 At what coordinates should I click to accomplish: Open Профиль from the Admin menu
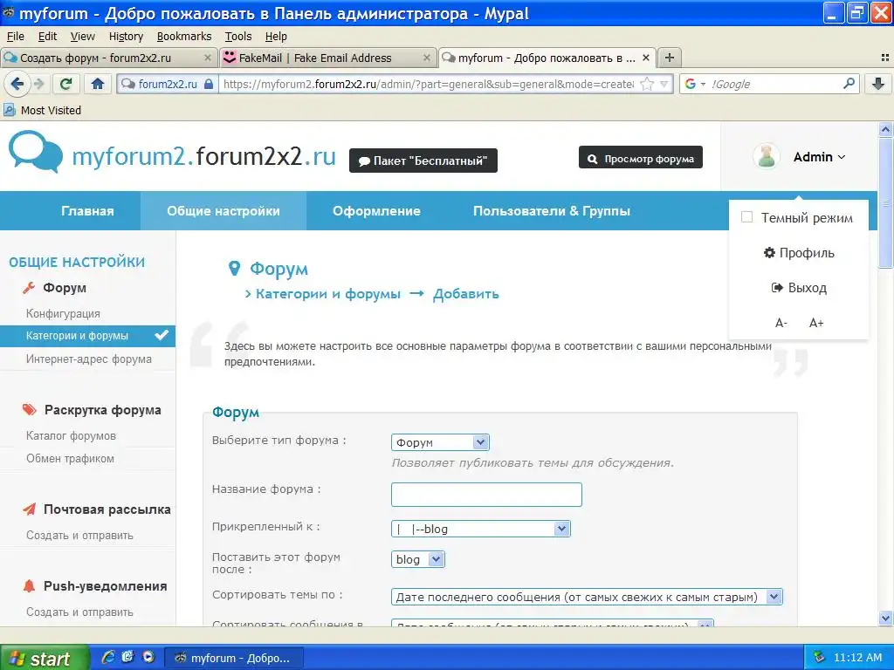(x=799, y=253)
